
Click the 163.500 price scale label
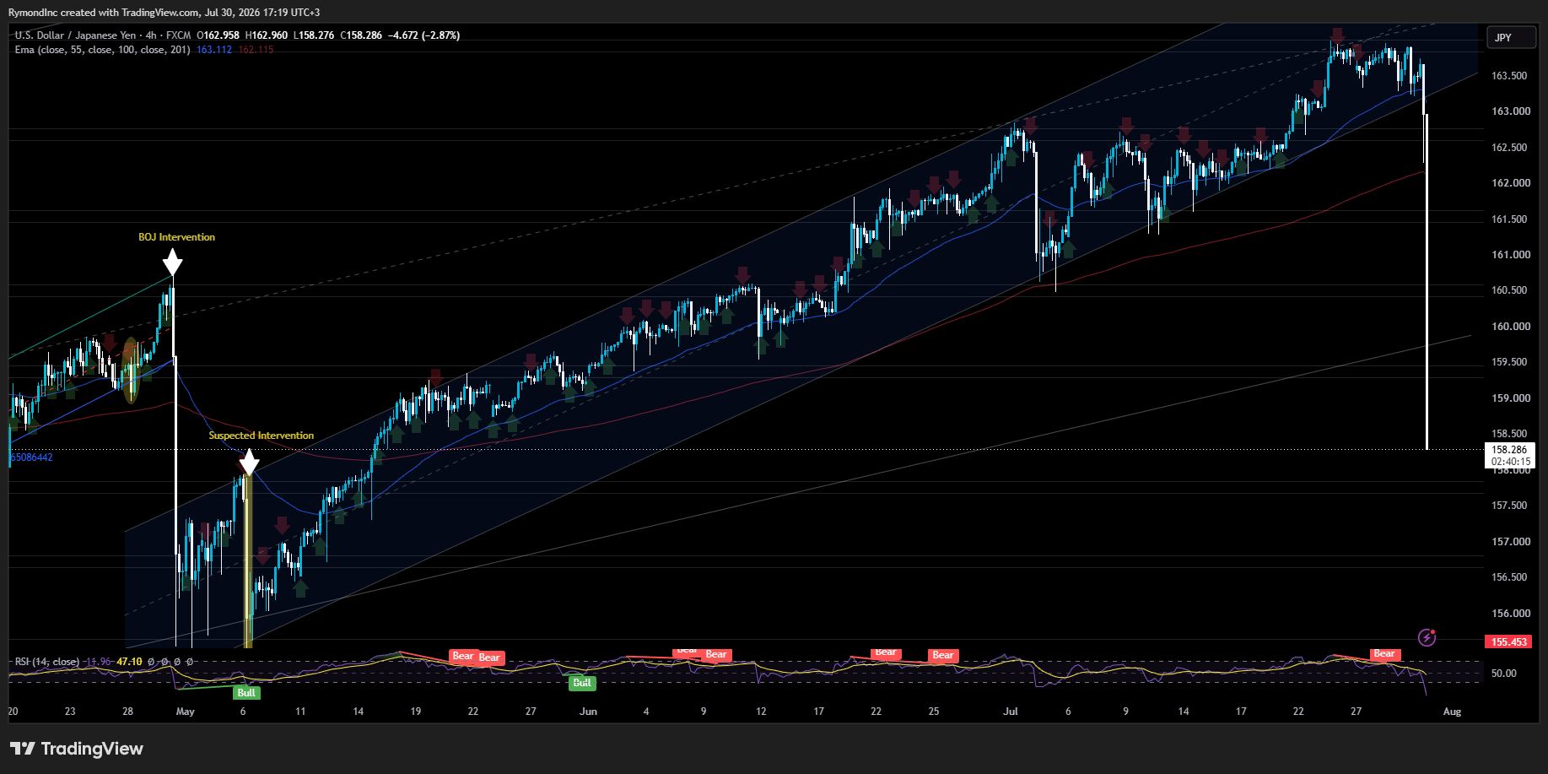click(1509, 76)
